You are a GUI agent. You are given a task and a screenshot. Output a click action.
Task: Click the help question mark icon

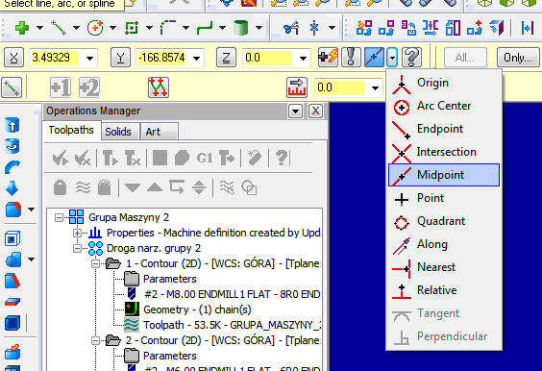(411, 57)
